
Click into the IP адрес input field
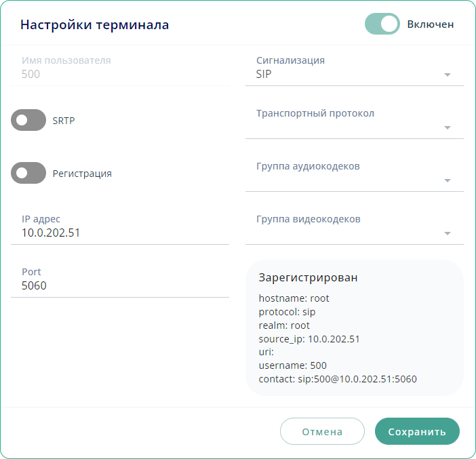click(119, 233)
